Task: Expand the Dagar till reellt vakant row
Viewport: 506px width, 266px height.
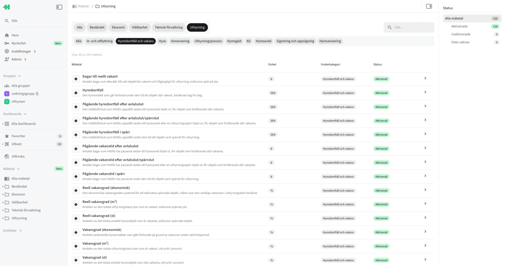Action: (426, 78)
